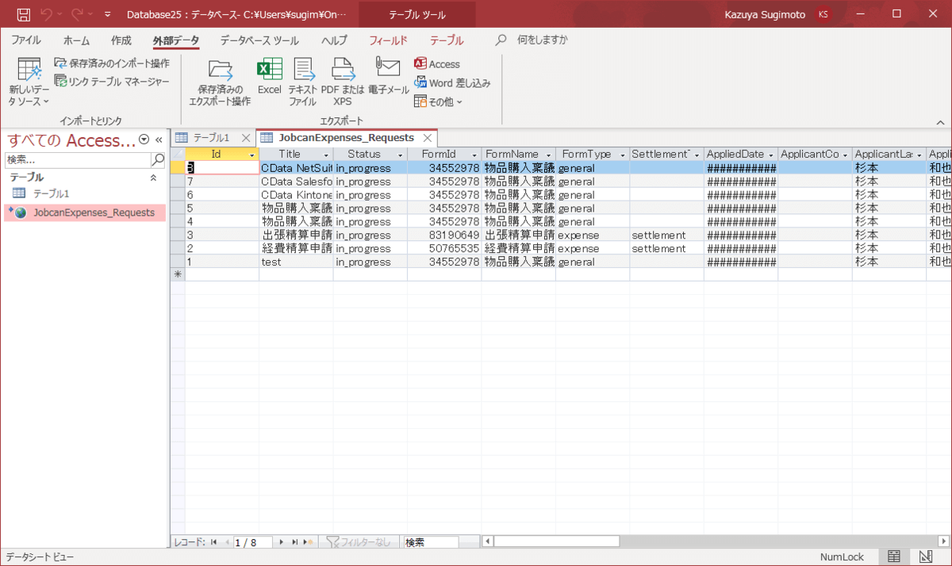Click the Kazuya Sugimoto account name
Screen dimensions: 952x566
point(766,14)
